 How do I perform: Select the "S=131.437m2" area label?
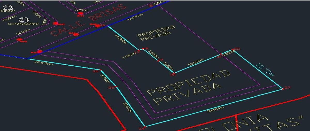click(x=24, y=24)
